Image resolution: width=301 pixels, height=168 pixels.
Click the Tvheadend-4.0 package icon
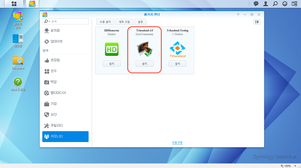point(145,49)
